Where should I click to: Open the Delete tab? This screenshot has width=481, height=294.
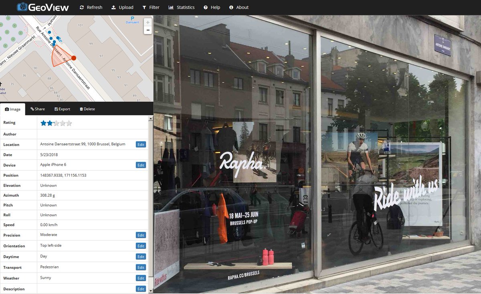[87, 109]
